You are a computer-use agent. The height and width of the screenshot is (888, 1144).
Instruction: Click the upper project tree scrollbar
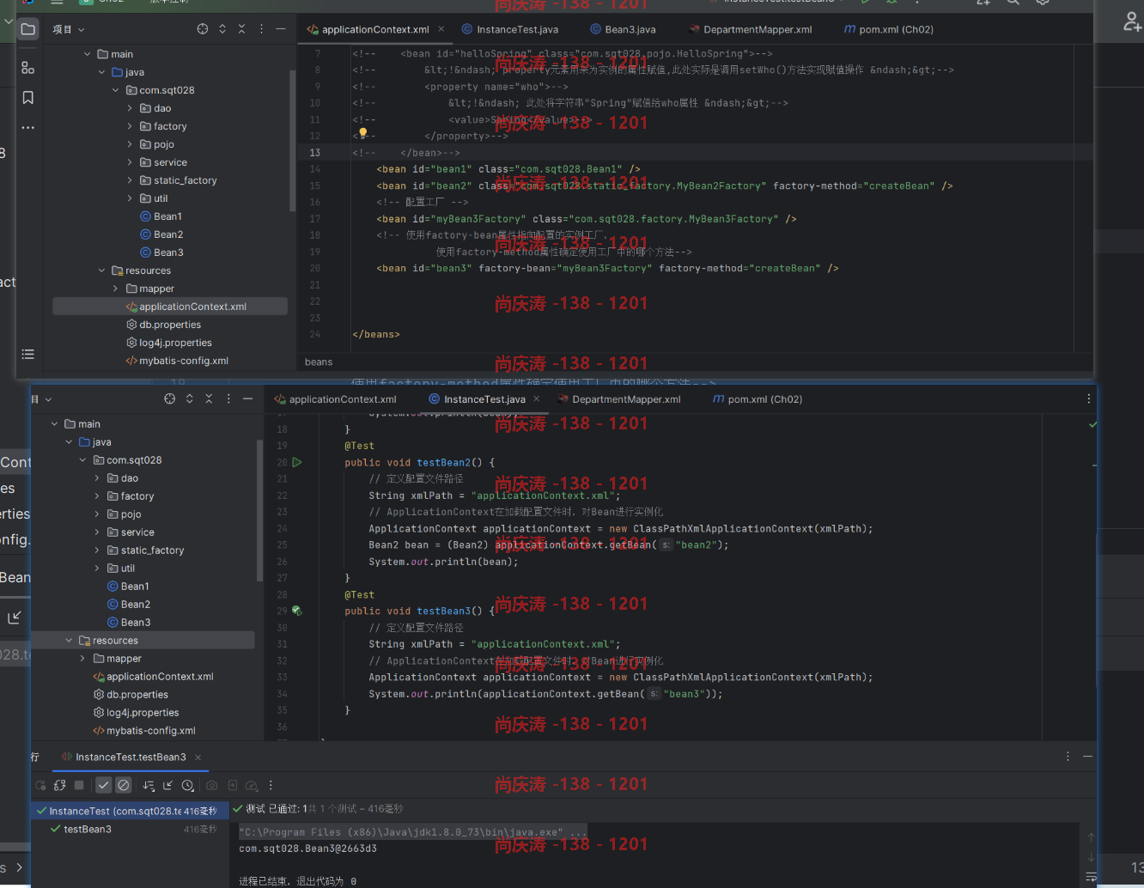coord(292,142)
